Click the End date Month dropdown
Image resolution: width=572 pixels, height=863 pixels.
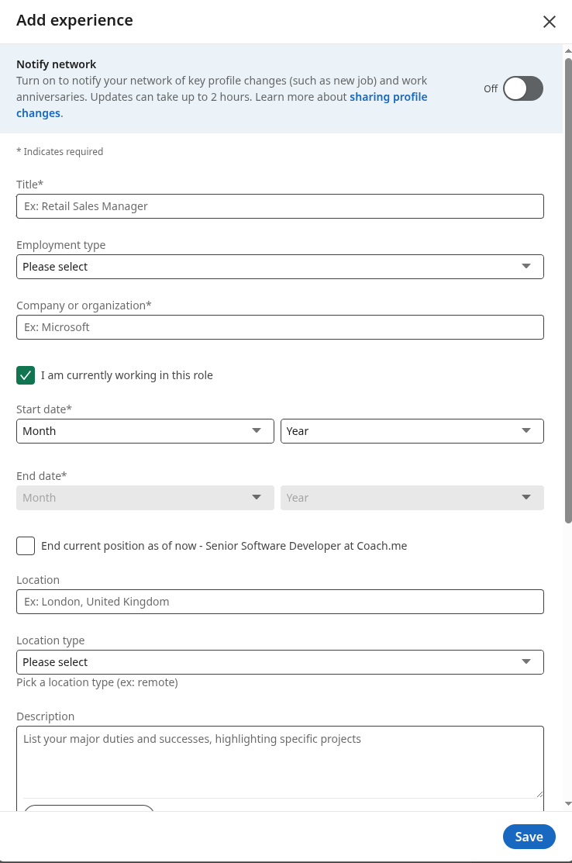click(x=145, y=498)
